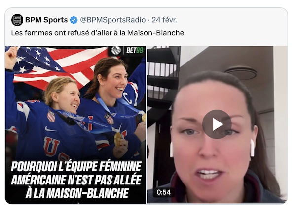Viewport: 296px width, 214px height.
Task: Click the USA shield patch on blonde player's jersey
Action: 51,116
